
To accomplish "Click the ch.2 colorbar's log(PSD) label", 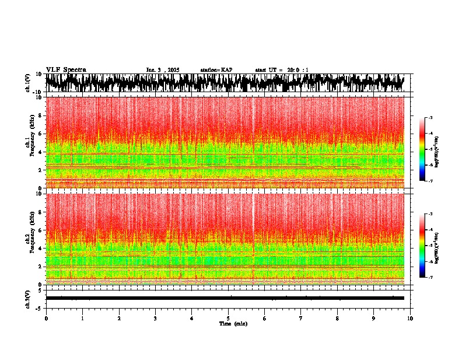I will point(437,248).
